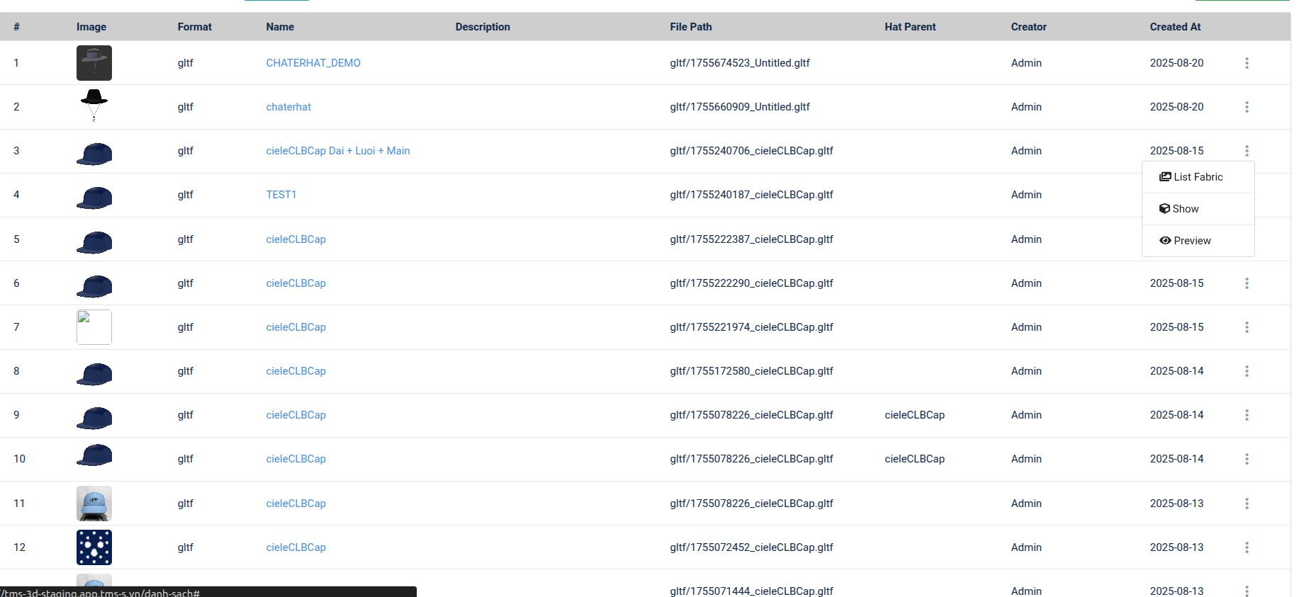Click 'cieleCLBCap Dai + Luoi + Main' link
1304x597 pixels.
(338, 151)
